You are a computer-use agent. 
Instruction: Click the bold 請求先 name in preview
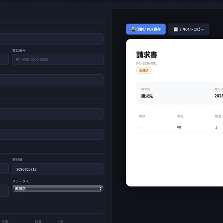147,96
